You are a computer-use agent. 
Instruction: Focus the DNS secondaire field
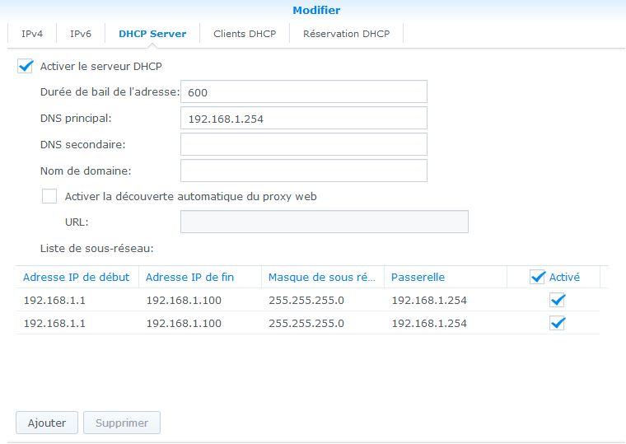point(303,145)
